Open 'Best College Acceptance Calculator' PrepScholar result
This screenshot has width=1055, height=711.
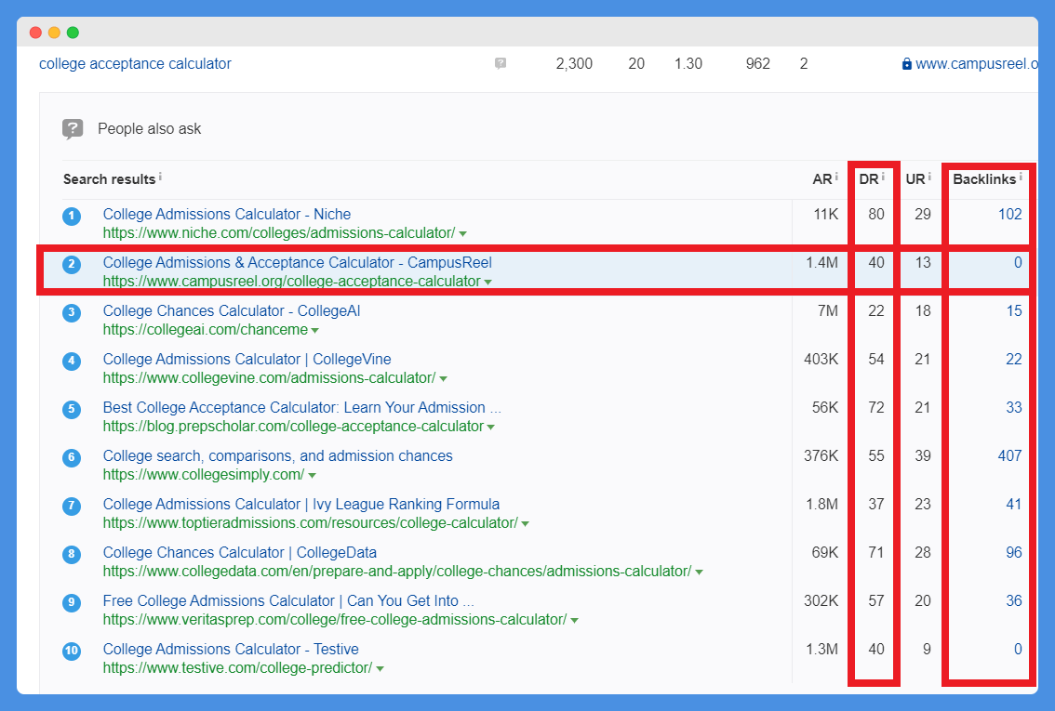pyautogui.click(x=302, y=408)
